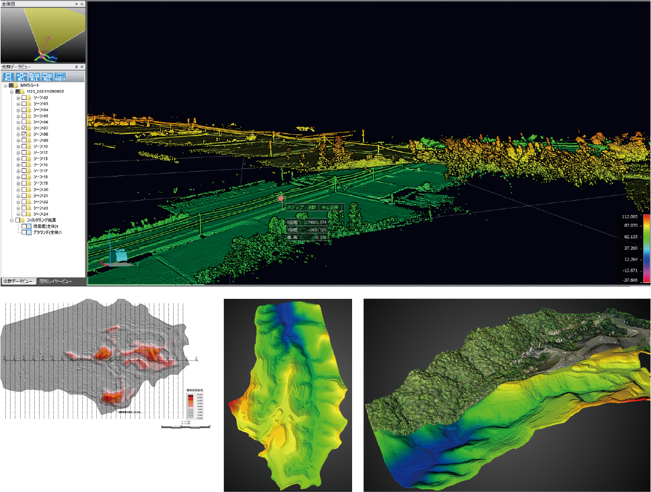The image size is (651, 492).
Task: Select the 低密度(全体)1 label
Action: 45,226
